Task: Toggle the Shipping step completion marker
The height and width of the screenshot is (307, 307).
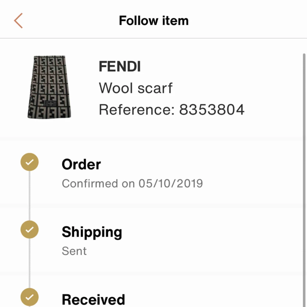Action: click(x=29, y=229)
